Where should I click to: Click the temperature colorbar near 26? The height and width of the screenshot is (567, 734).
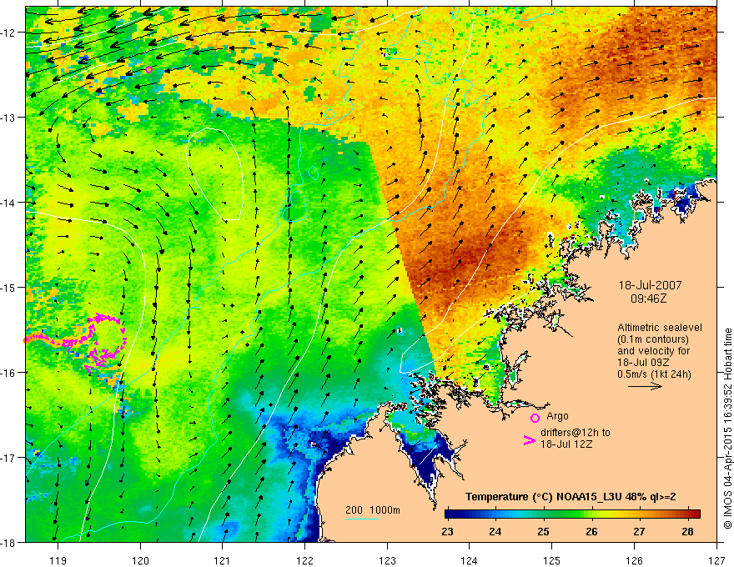[591, 514]
